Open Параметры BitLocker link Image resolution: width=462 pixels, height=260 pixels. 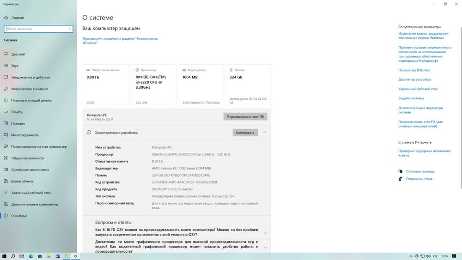[x=414, y=70]
